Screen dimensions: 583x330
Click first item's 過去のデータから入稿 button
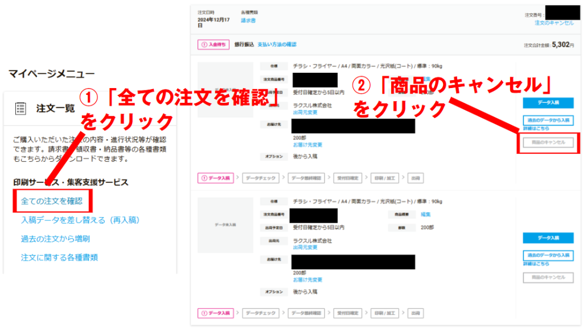(548, 120)
